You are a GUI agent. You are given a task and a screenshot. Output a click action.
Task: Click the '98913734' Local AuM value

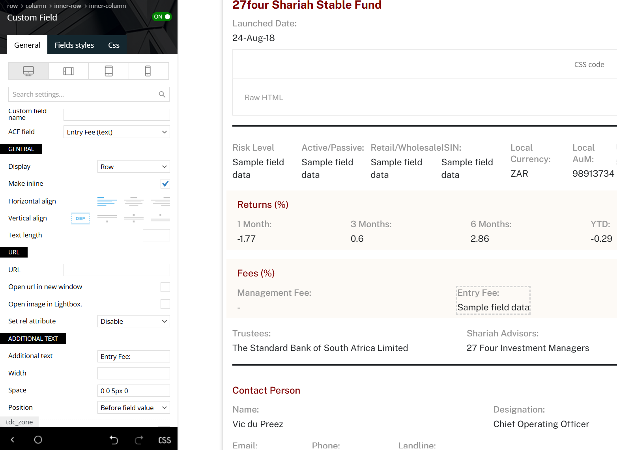(593, 174)
